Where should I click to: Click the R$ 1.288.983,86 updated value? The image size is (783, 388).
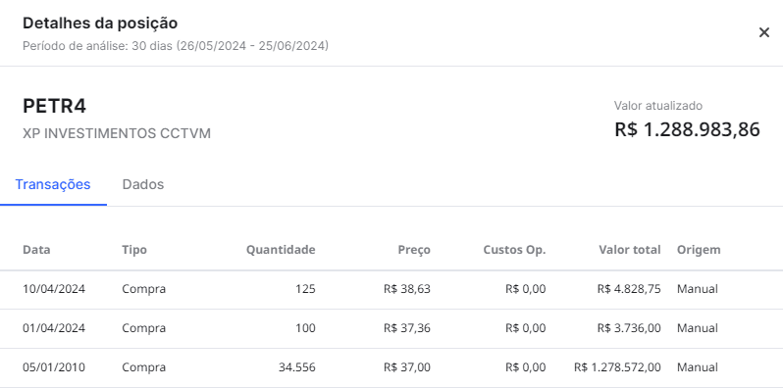pos(687,129)
